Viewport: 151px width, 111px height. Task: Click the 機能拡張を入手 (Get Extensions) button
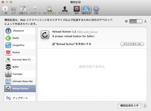pyautogui.click(x=130, y=106)
